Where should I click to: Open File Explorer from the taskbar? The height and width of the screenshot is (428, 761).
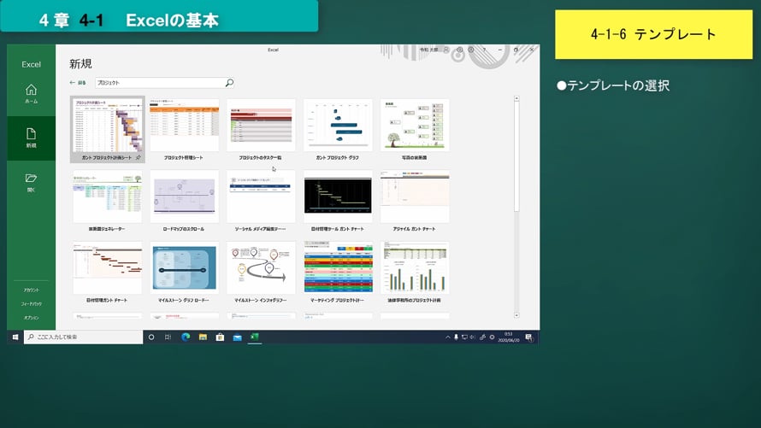tap(203, 337)
